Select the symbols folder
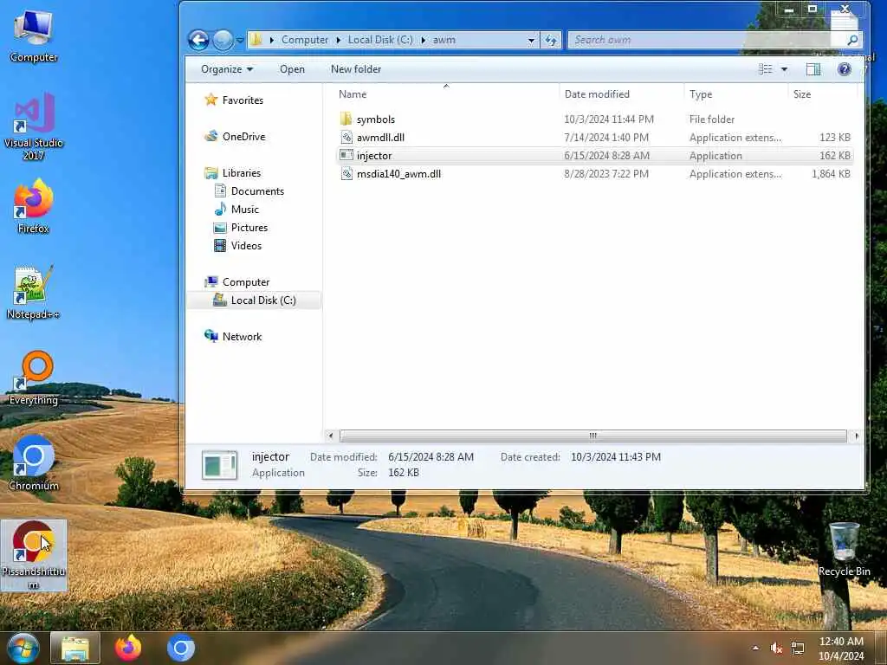This screenshot has width=887, height=665. 594,119
